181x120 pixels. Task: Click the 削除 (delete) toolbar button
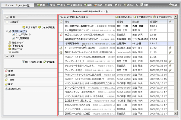[108, 5]
